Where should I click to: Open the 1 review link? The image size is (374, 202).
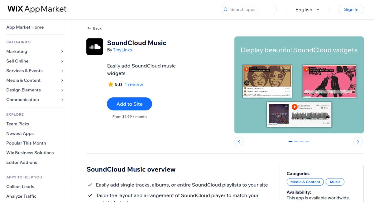[134, 85]
